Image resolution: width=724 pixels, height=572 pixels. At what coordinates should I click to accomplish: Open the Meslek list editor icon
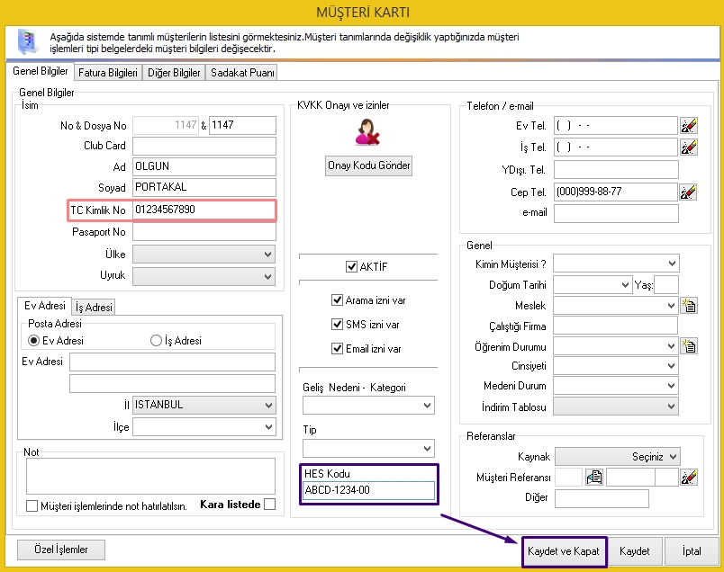pyautogui.click(x=690, y=306)
